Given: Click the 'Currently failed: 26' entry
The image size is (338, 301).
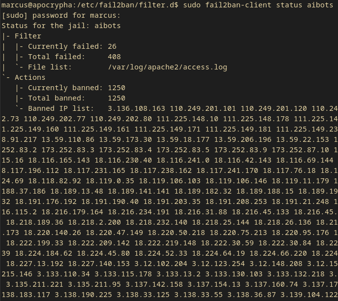Looking at the screenshot, I should coord(72,46).
